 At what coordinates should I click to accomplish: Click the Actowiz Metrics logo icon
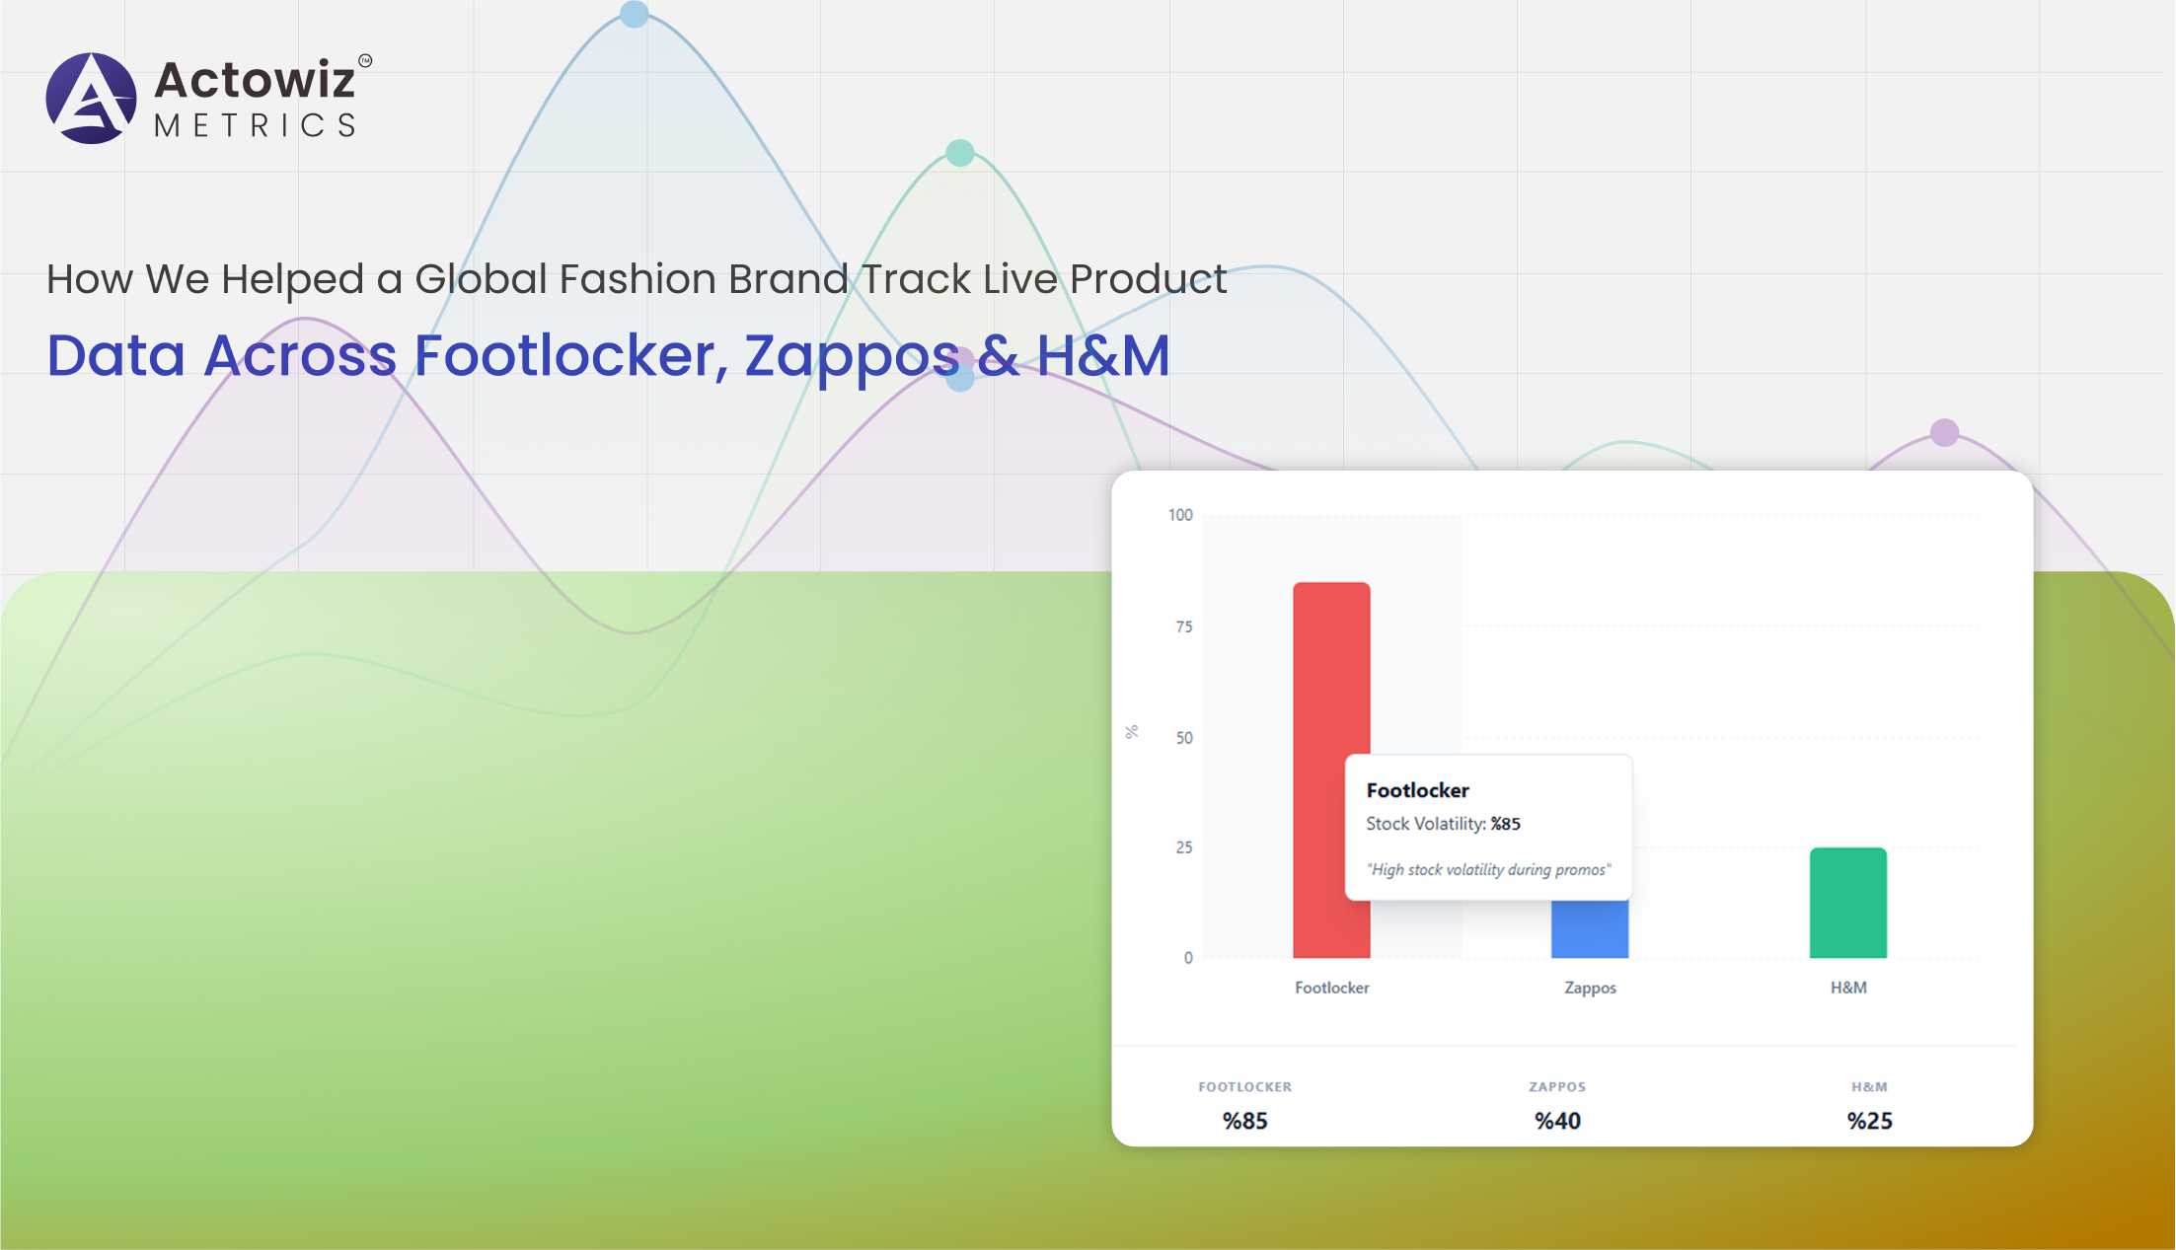click(x=91, y=99)
